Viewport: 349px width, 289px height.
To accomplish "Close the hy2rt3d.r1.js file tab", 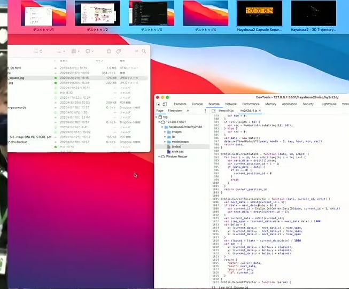I will tap(260, 111).
